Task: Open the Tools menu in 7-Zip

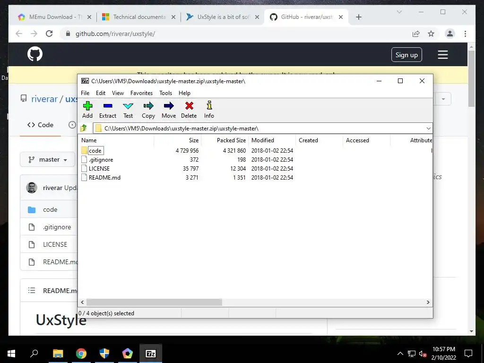Action: (165, 93)
